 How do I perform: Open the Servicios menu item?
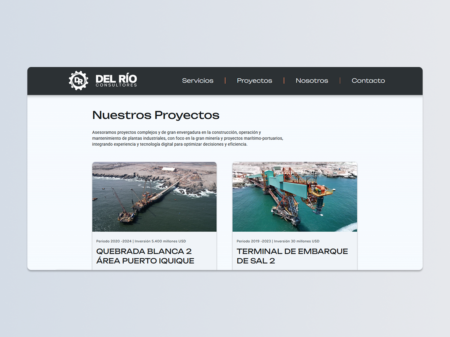[198, 81]
